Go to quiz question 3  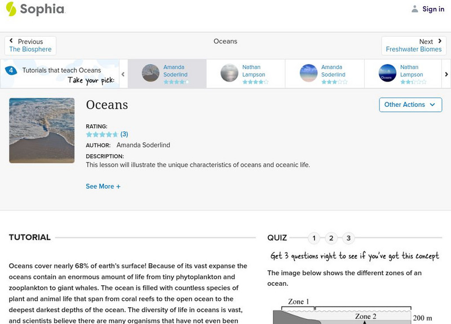(348, 238)
